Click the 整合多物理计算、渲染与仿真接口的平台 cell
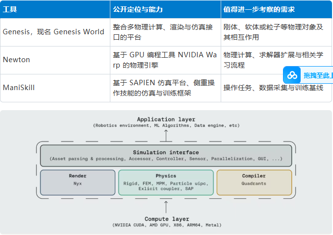 pos(165,32)
